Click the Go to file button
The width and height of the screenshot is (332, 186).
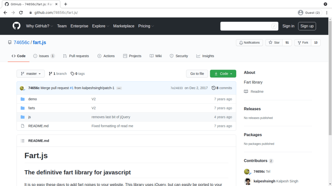click(197, 74)
